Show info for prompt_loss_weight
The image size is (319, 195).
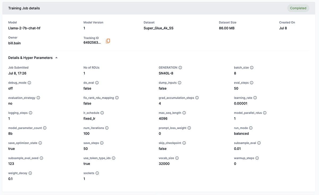coord(189,128)
